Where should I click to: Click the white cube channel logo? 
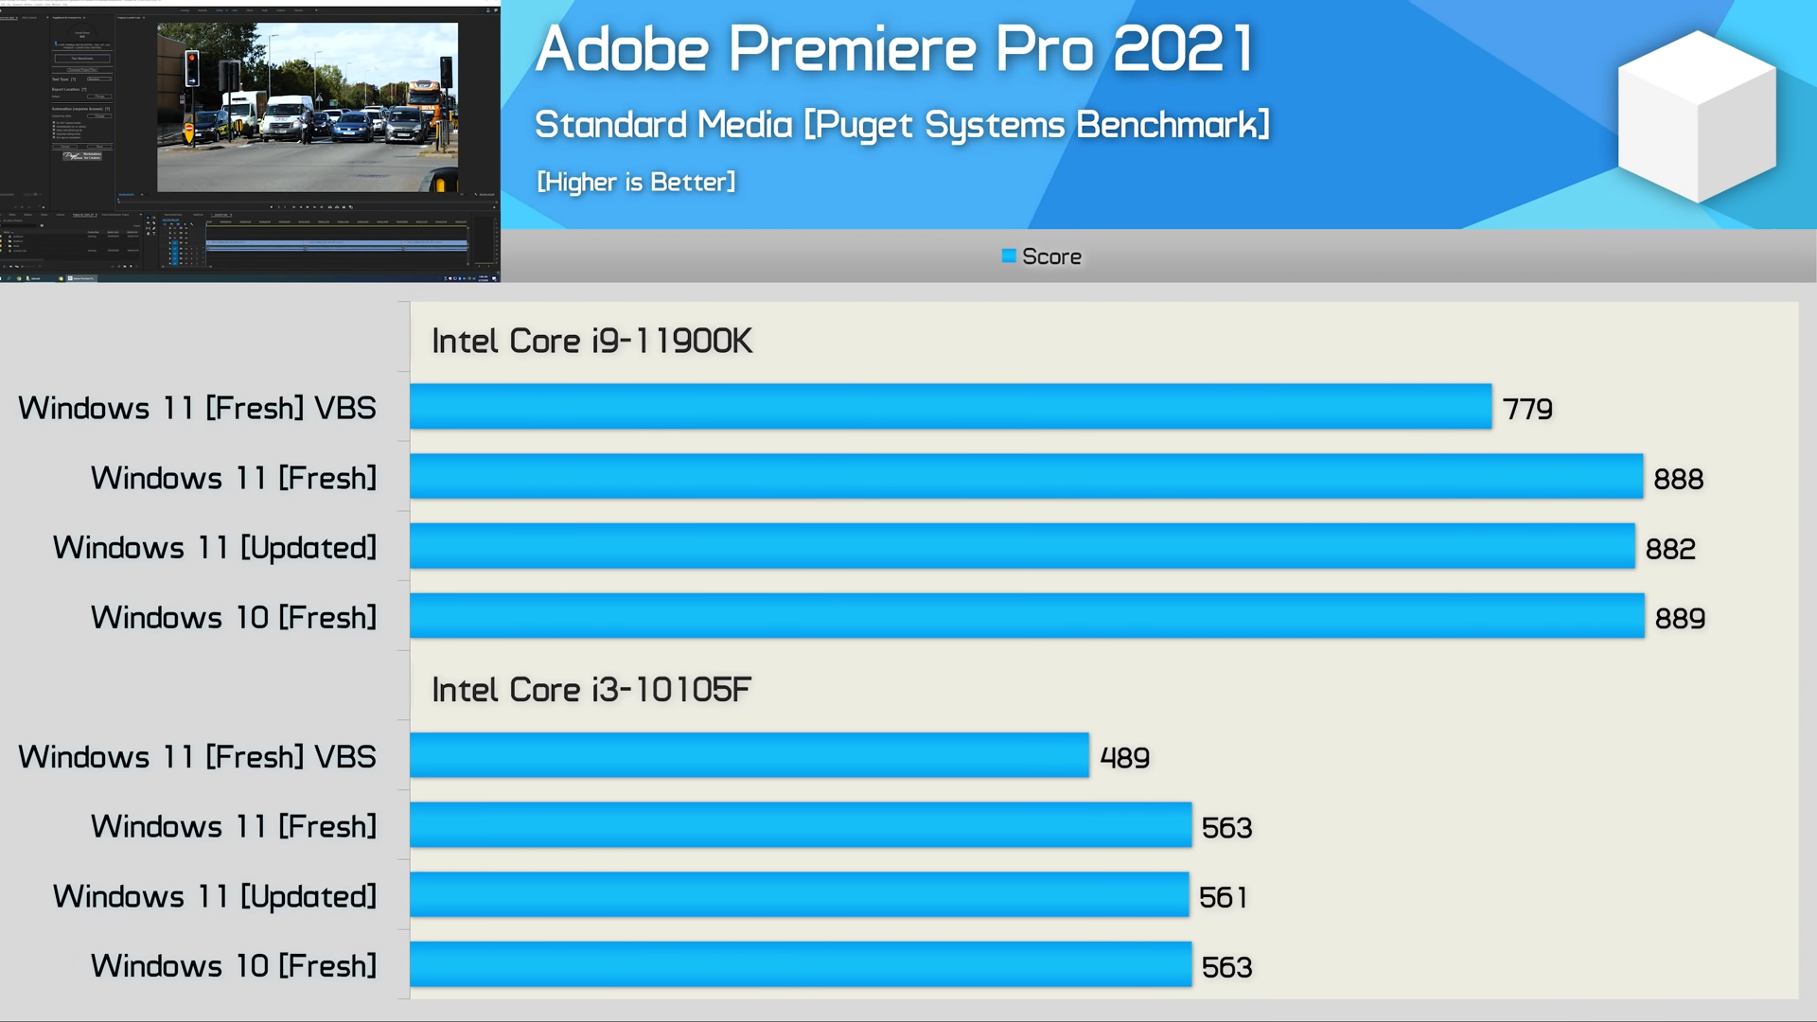[1697, 116]
